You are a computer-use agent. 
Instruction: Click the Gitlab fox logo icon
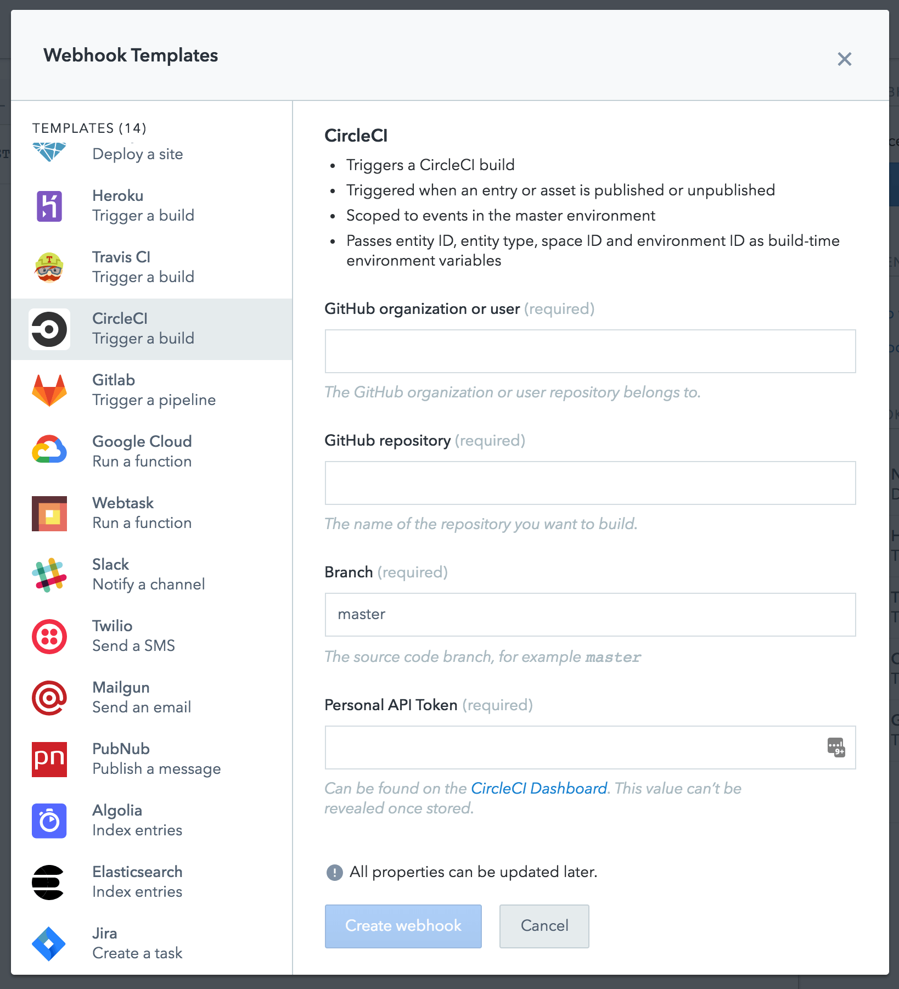tap(49, 390)
